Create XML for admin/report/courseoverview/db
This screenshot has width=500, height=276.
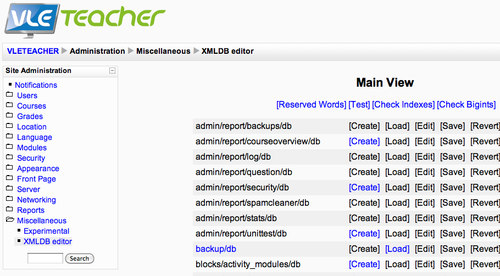click(x=364, y=141)
